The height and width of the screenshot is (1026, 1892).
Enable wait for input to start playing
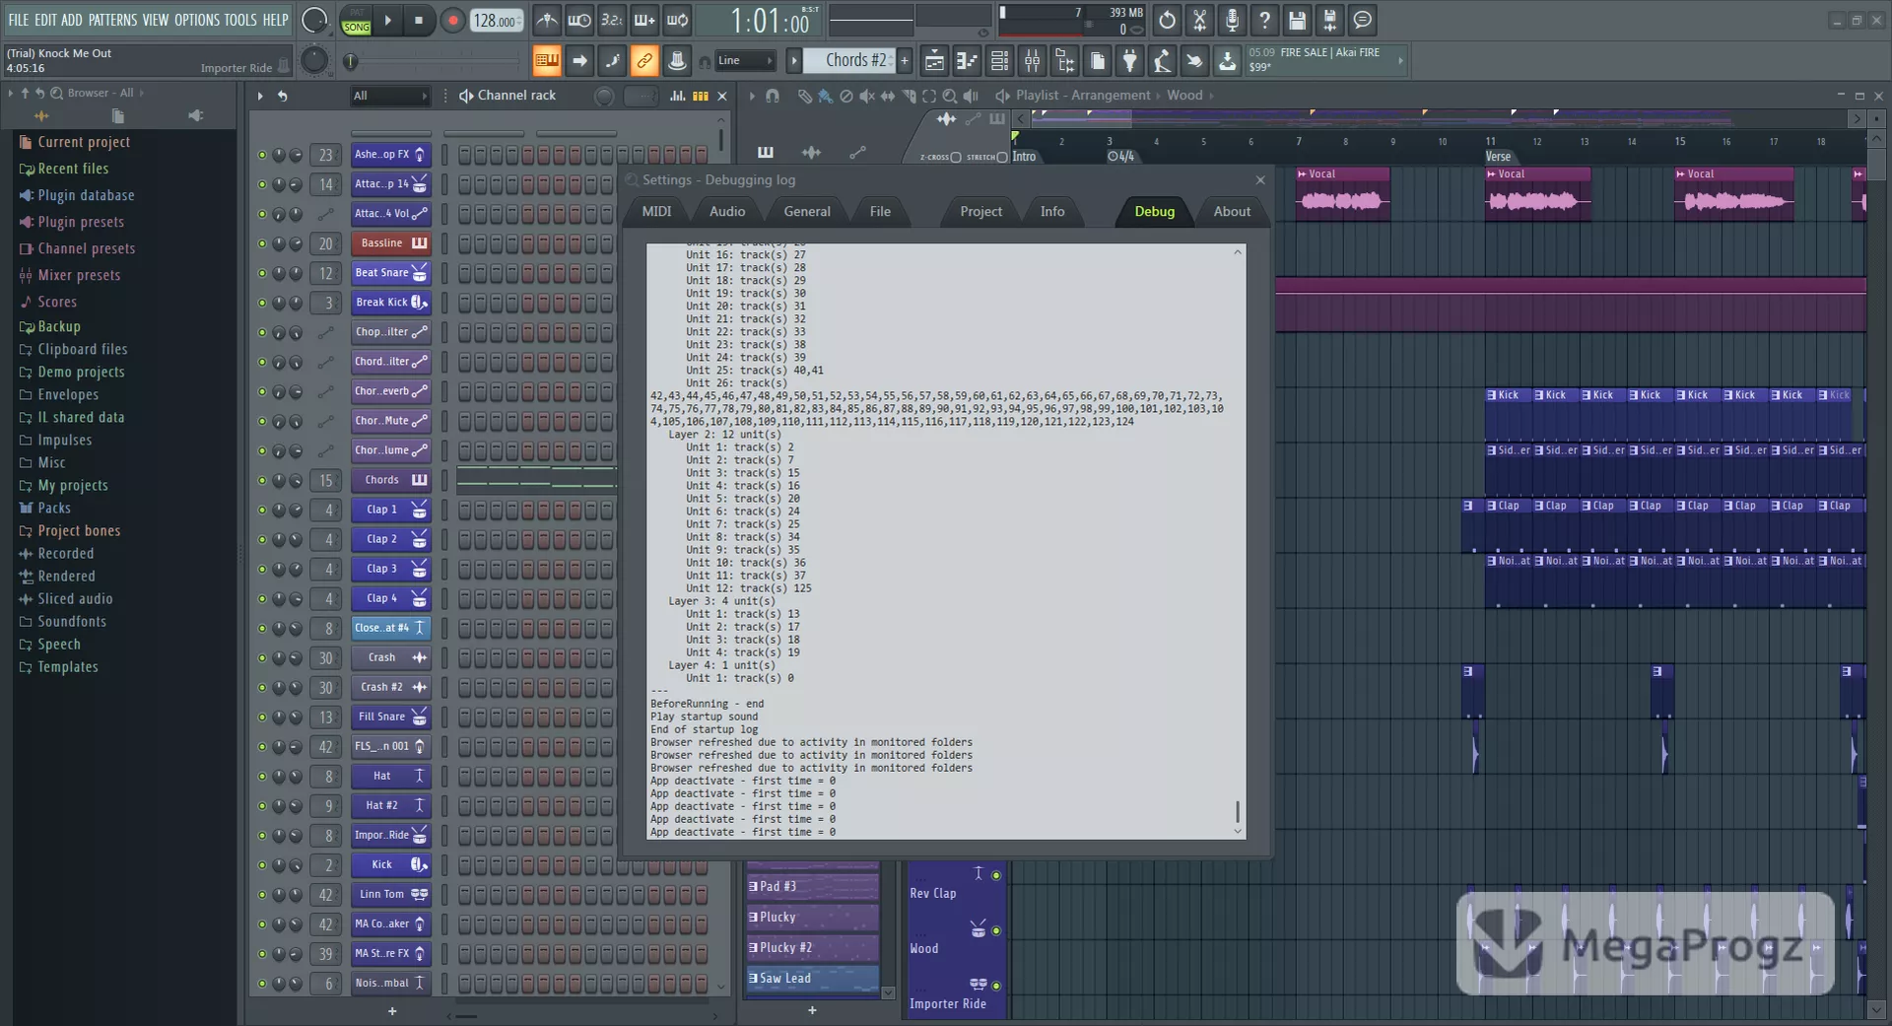point(579,20)
